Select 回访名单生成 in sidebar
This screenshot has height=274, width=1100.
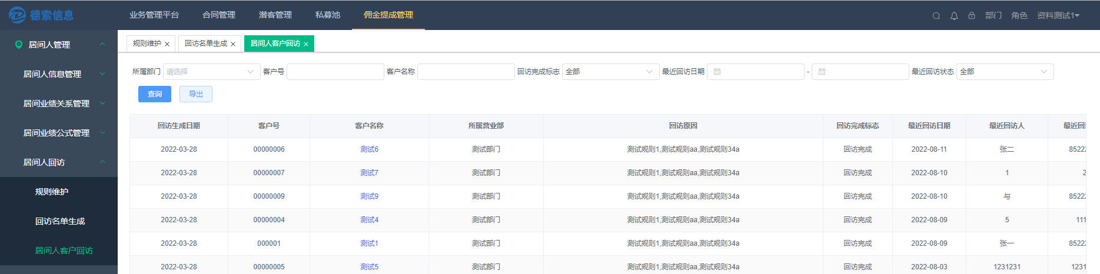click(x=60, y=221)
